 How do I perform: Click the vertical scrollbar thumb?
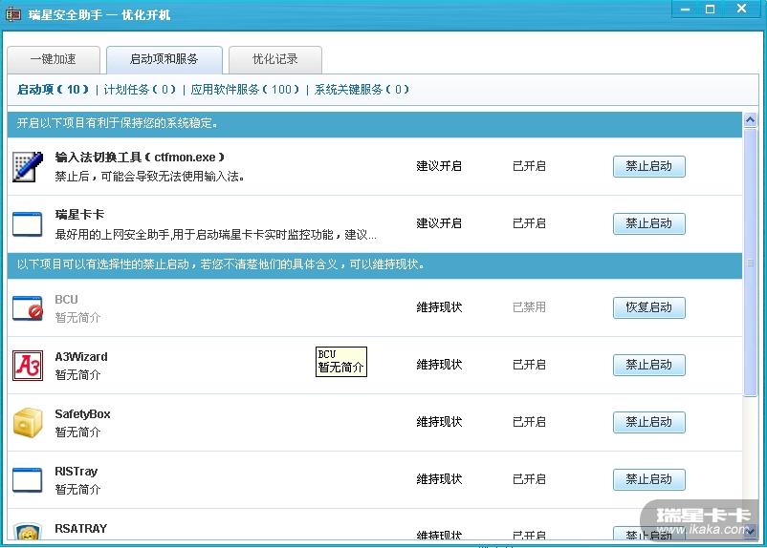coord(750,263)
